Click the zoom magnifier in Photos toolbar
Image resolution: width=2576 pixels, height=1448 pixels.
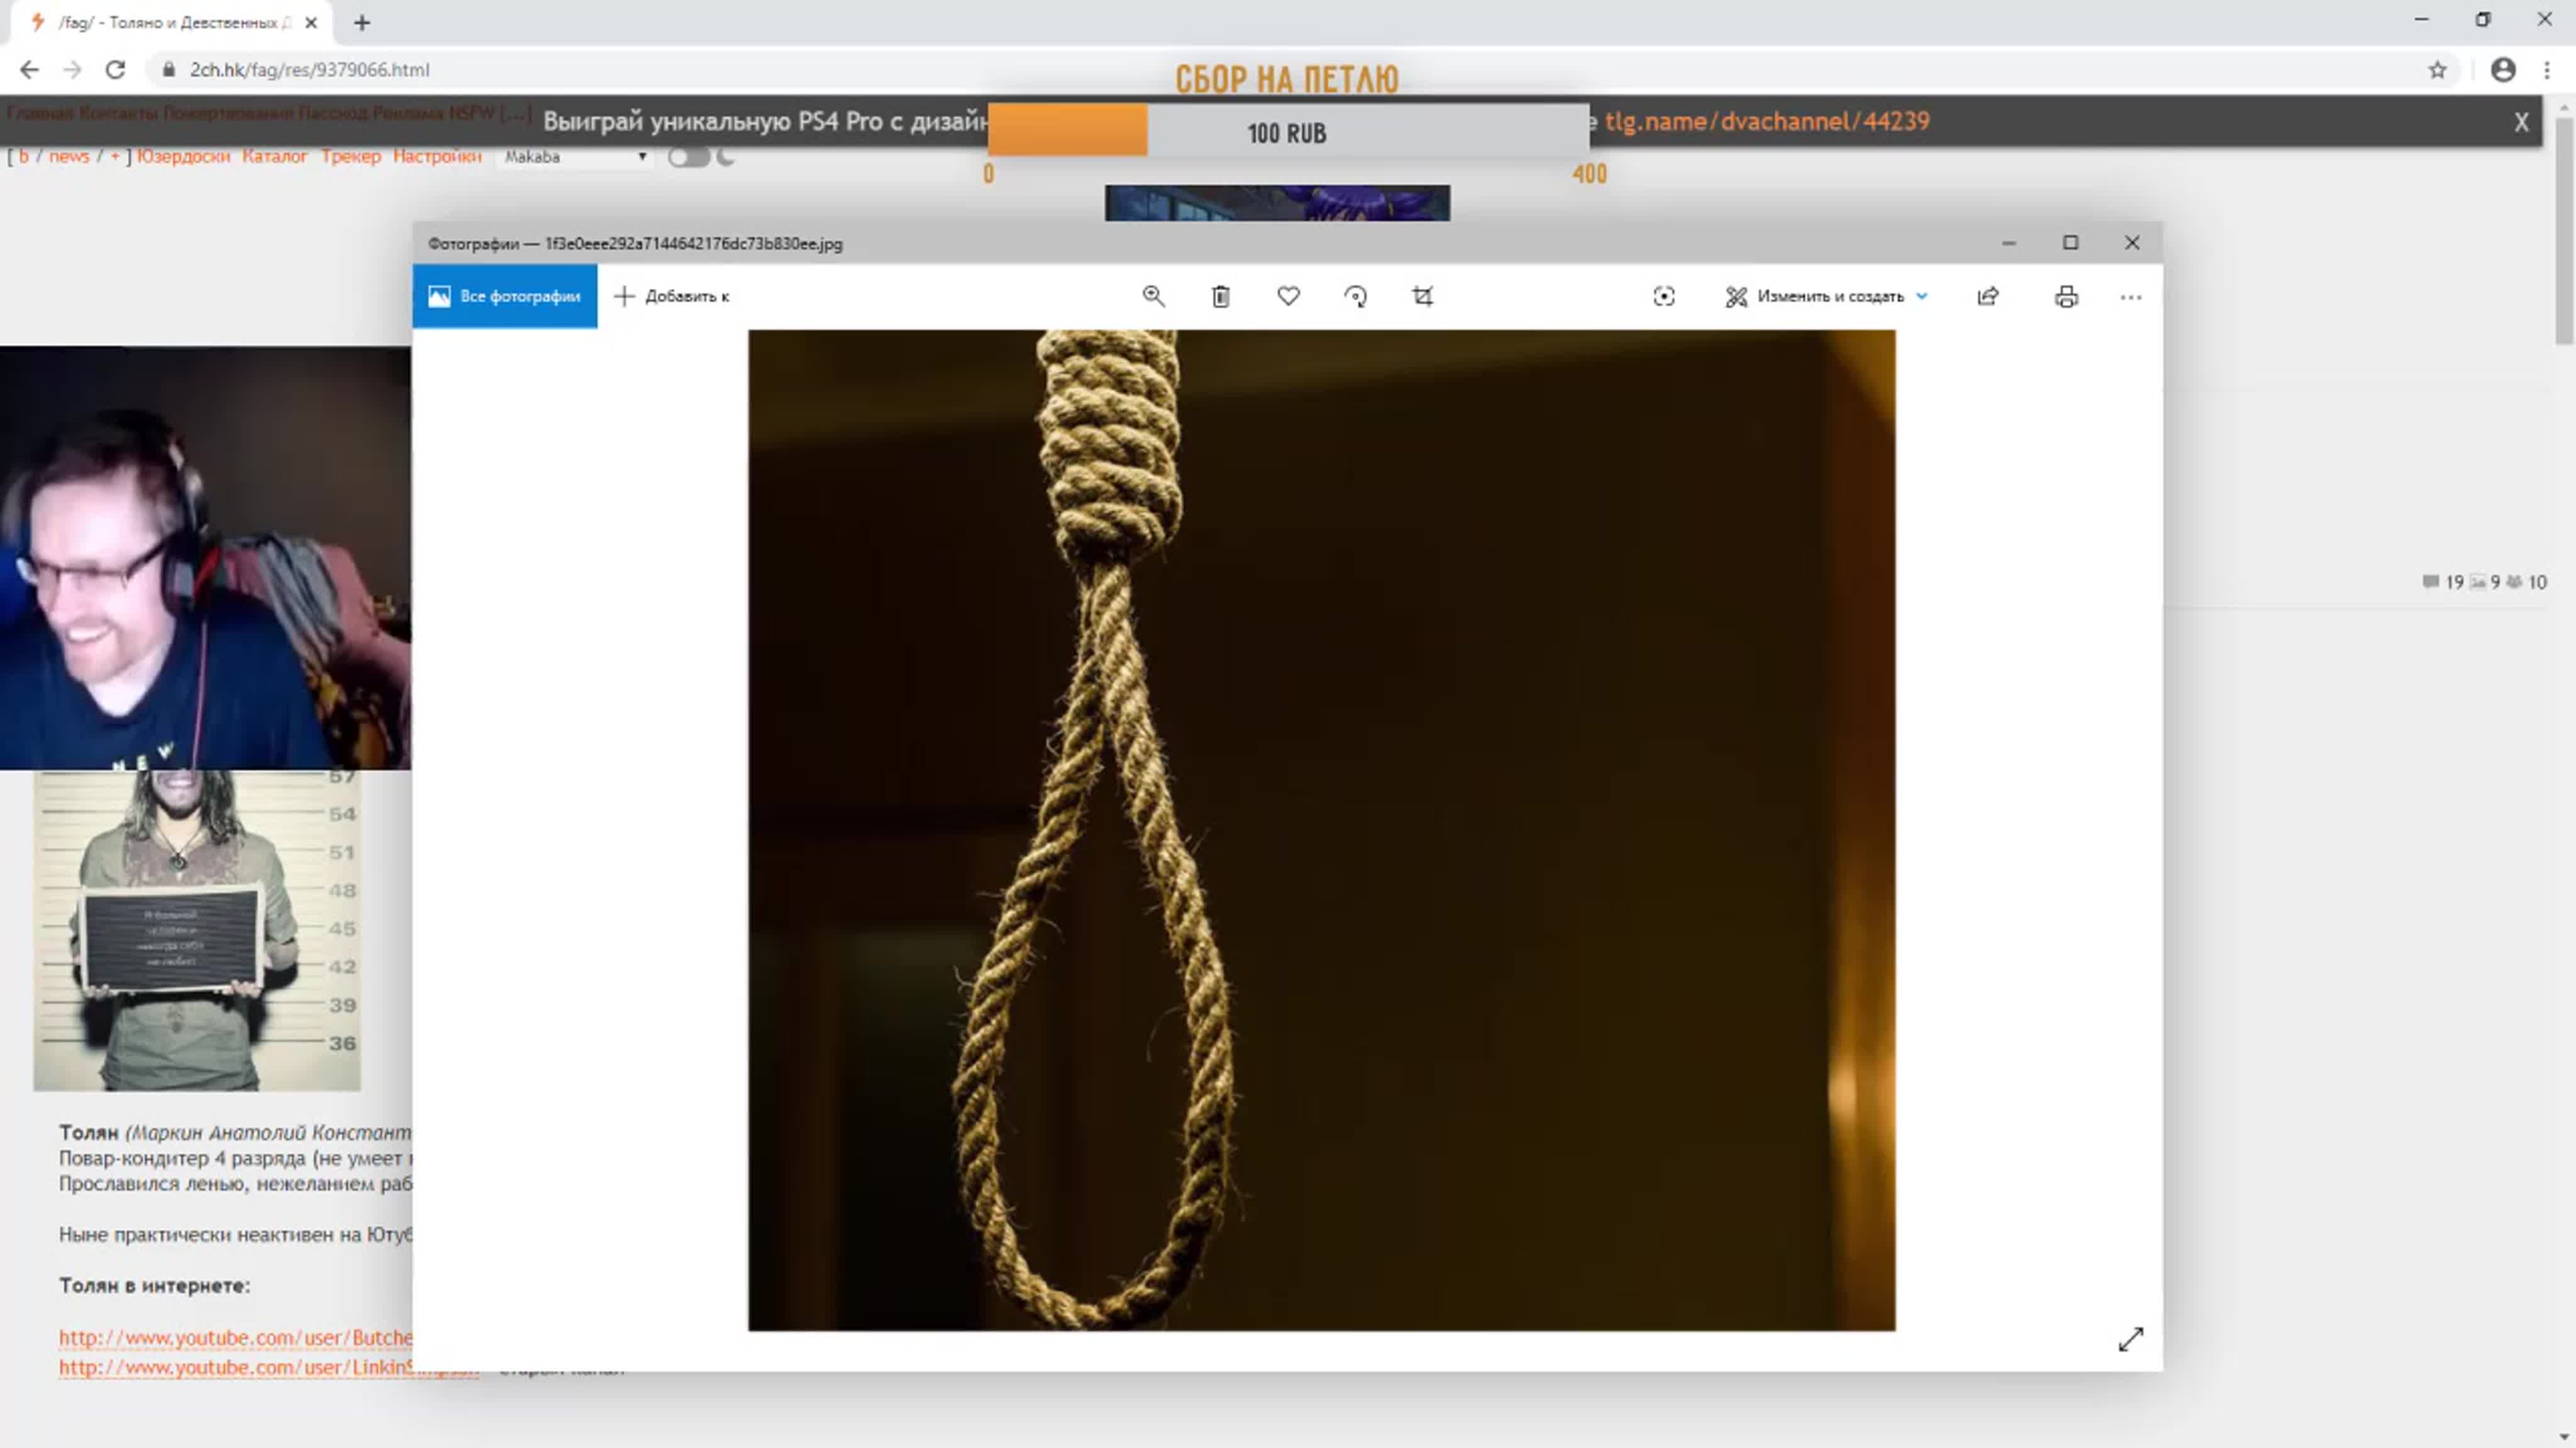pyautogui.click(x=1153, y=296)
